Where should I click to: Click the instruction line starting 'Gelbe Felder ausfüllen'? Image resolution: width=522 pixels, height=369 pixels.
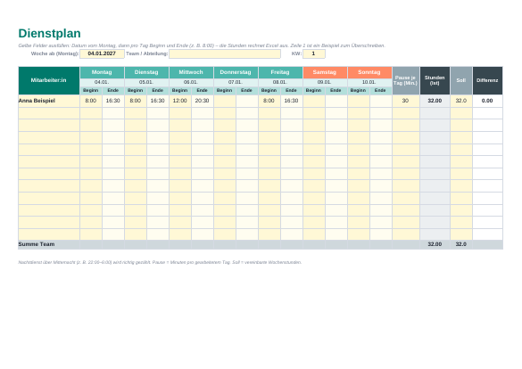point(202,45)
